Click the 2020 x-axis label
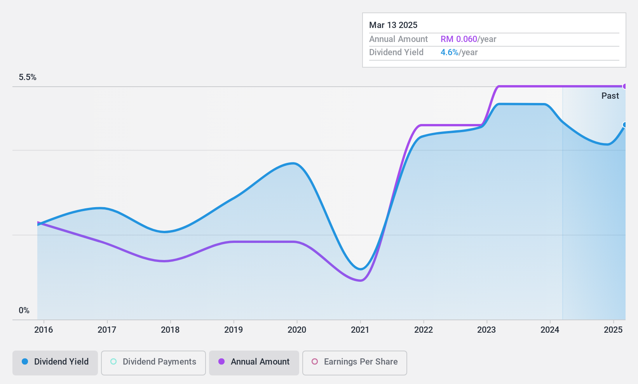 297,330
